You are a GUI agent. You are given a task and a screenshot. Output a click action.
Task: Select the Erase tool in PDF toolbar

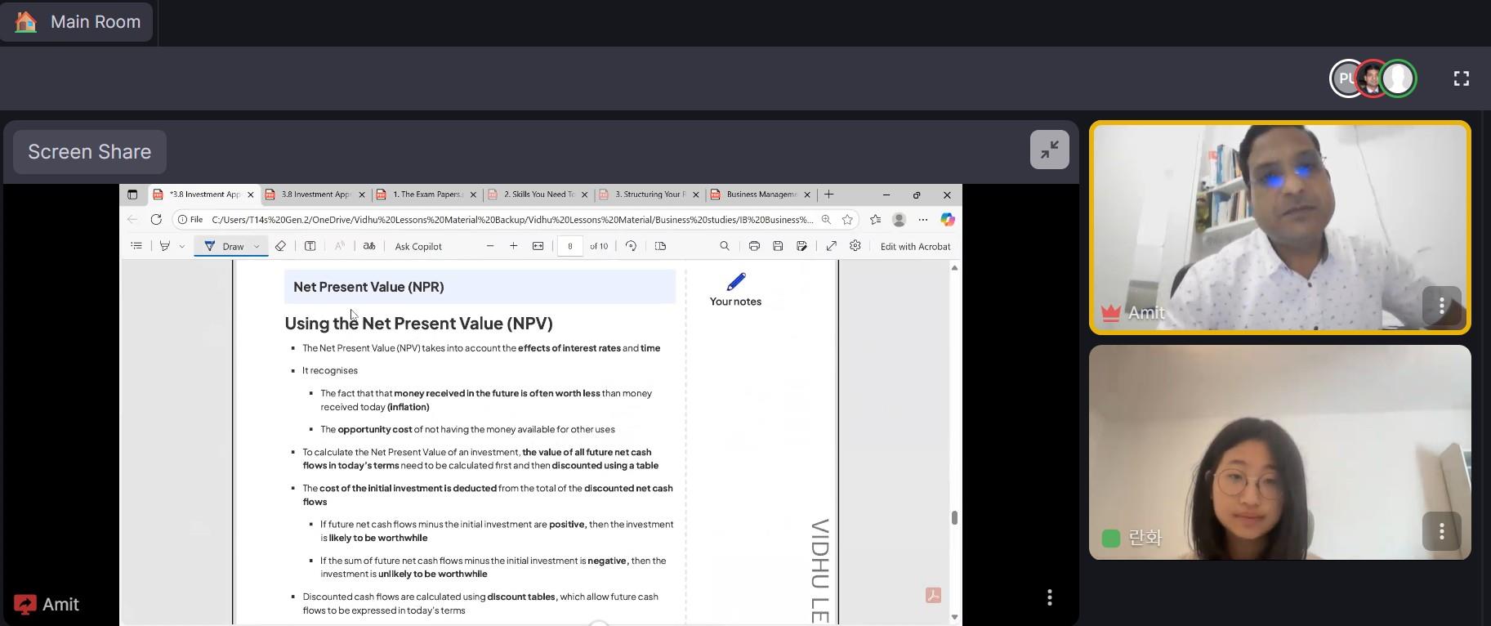pyautogui.click(x=280, y=246)
